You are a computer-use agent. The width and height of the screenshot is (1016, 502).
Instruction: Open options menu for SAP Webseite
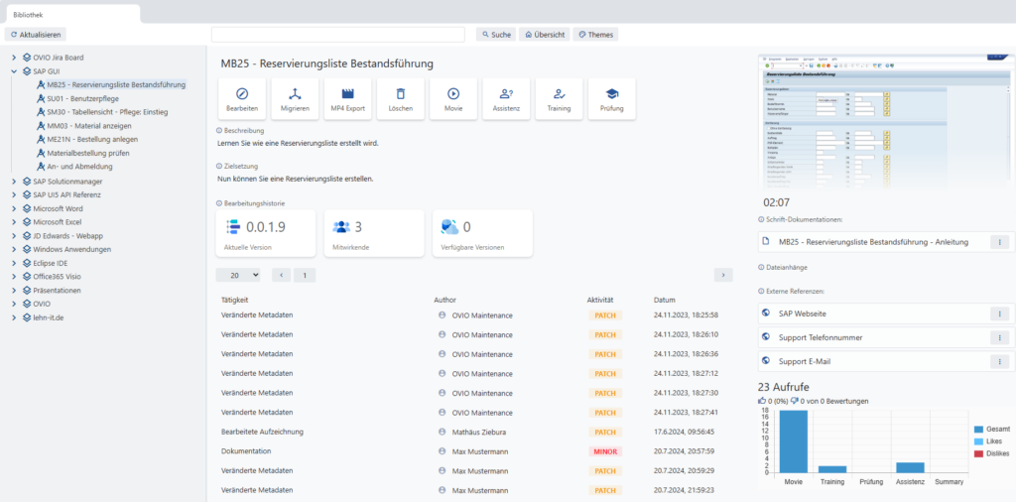999,314
